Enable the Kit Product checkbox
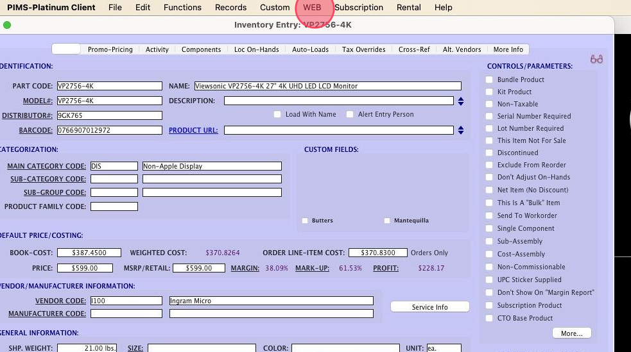This screenshot has height=352, width=631. click(x=489, y=92)
